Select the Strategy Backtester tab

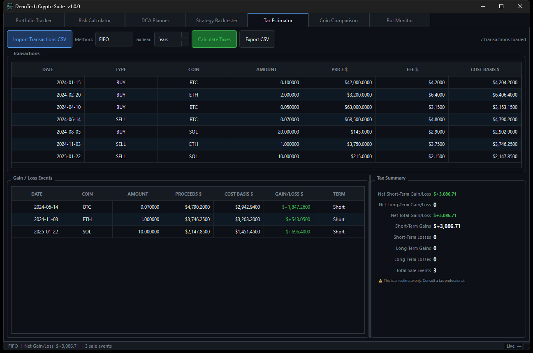[x=217, y=20]
